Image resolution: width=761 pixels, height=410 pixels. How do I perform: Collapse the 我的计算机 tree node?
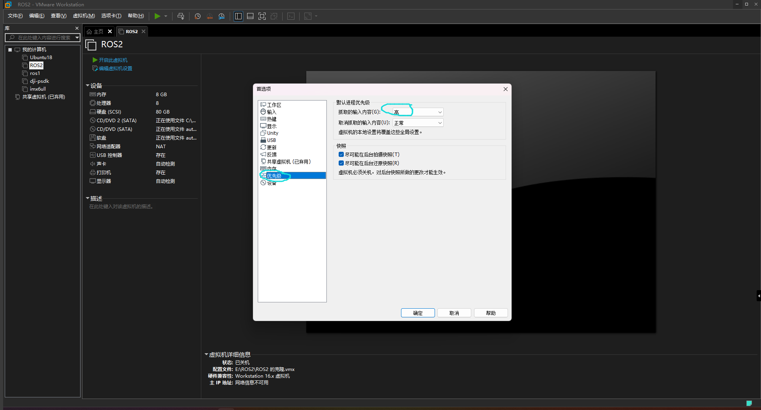10,50
